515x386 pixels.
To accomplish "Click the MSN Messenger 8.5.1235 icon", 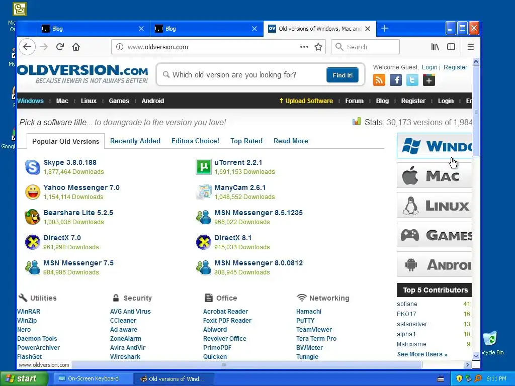I will pos(204,217).
